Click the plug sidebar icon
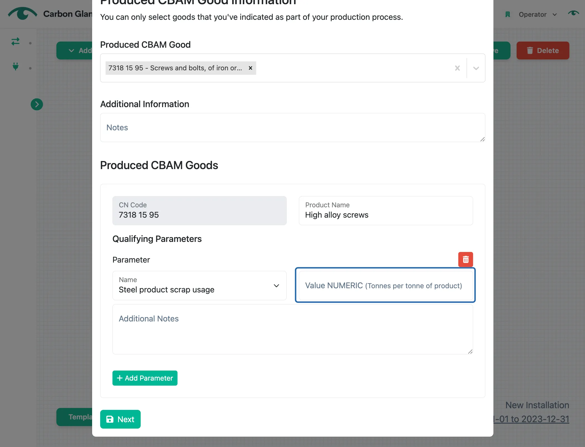 coord(16,66)
